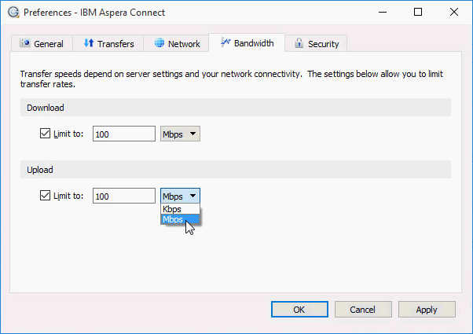Click the General tab switch icon
The image size is (473, 334).
point(25,44)
